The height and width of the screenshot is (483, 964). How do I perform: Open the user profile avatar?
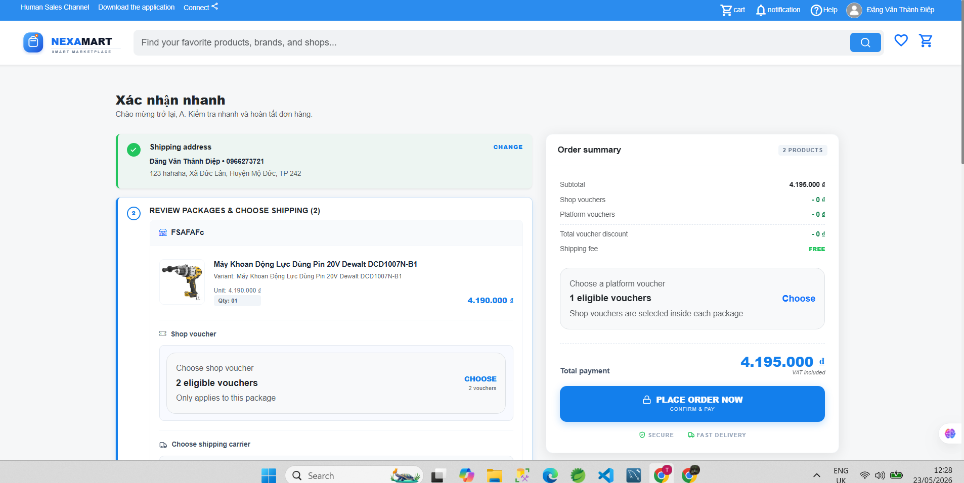(854, 10)
